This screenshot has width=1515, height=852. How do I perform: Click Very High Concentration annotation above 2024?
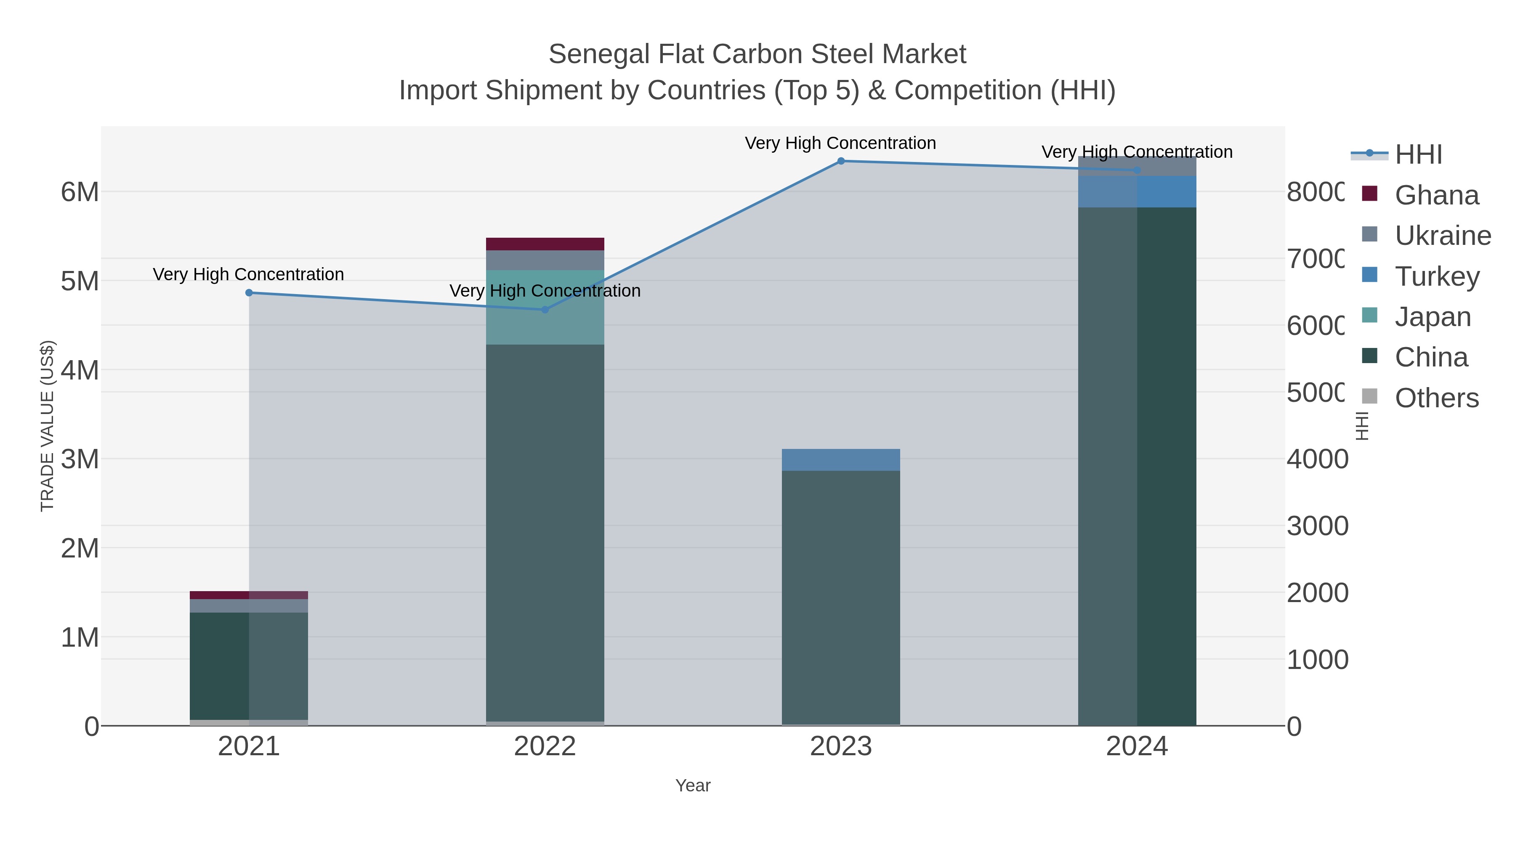(x=1137, y=152)
